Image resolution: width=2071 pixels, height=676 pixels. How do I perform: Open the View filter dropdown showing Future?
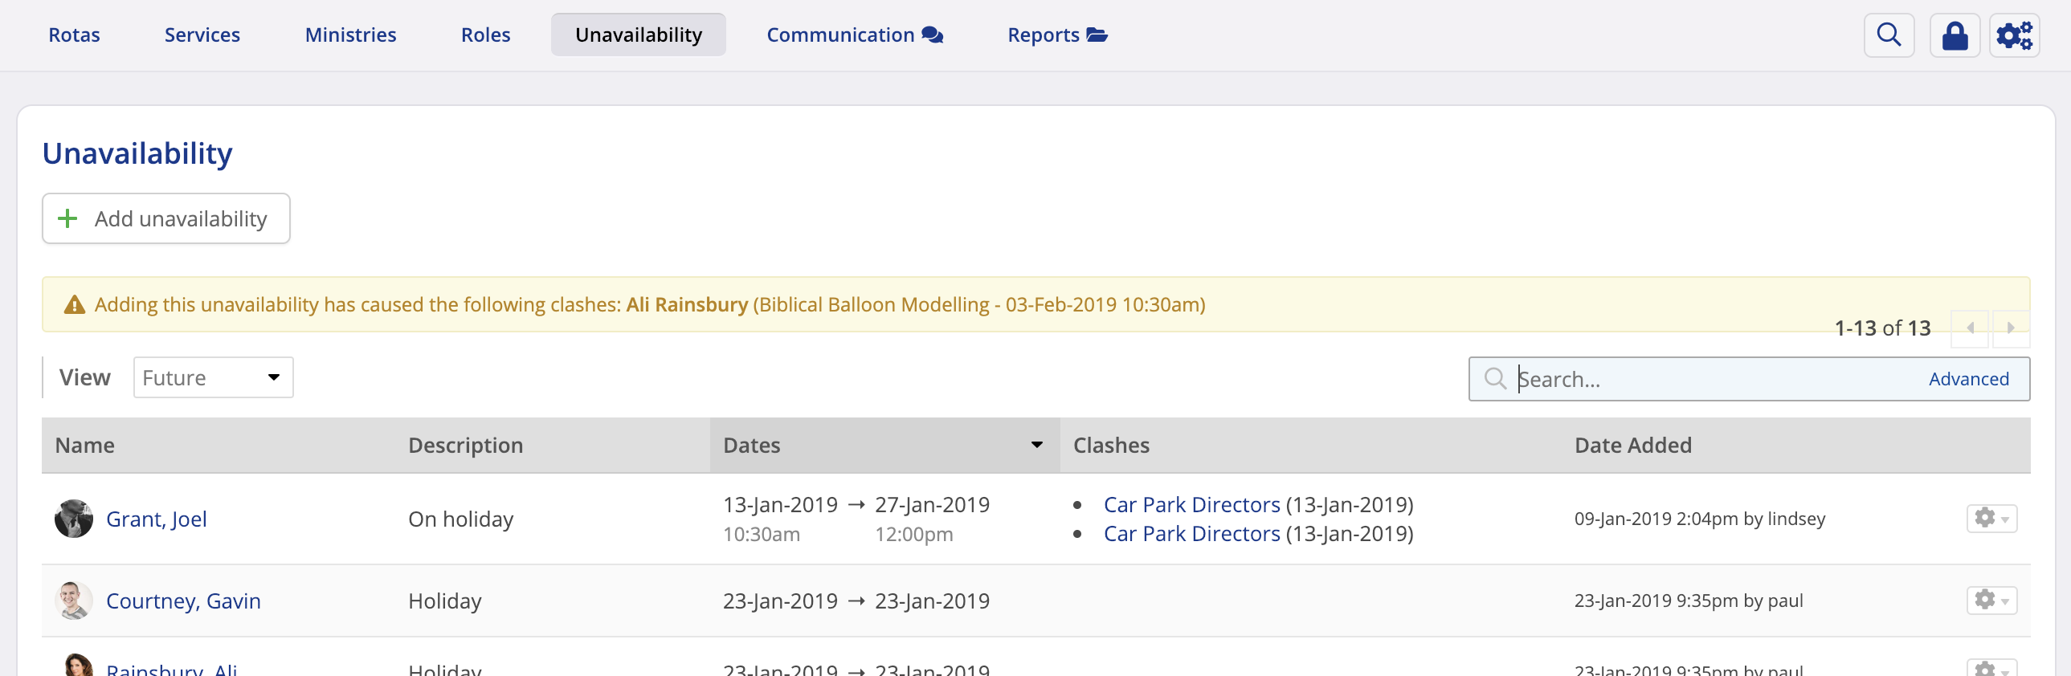pos(213,378)
